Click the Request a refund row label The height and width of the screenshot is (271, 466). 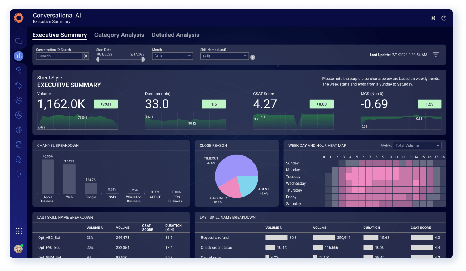pos(215,238)
